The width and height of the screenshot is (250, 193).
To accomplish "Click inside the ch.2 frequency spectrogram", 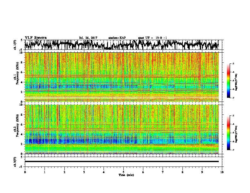I will pyautogui.click(x=122, y=129).
